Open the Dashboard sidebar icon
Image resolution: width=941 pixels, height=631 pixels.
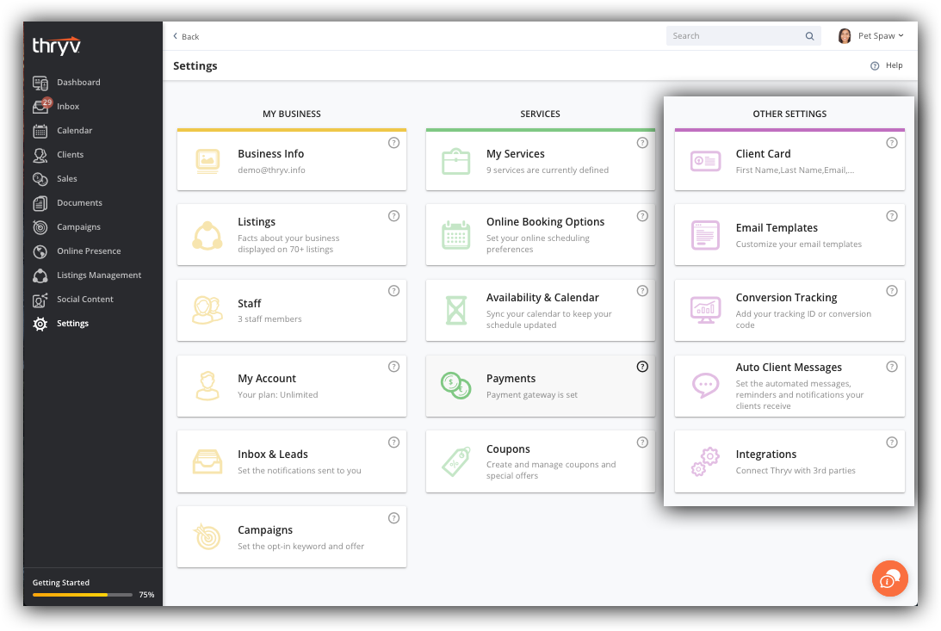[40, 83]
